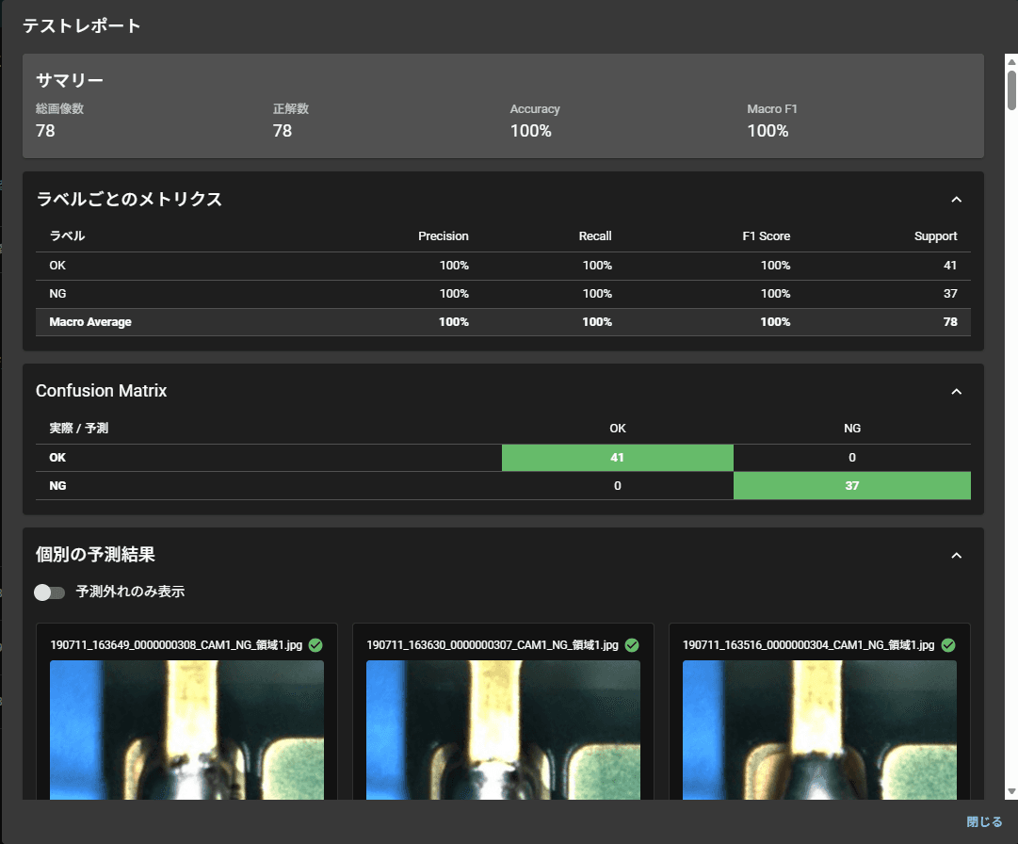This screenshot has width=1018, height=844.
Task: Click the 閉じる button
Action: (x=986, y=820)
